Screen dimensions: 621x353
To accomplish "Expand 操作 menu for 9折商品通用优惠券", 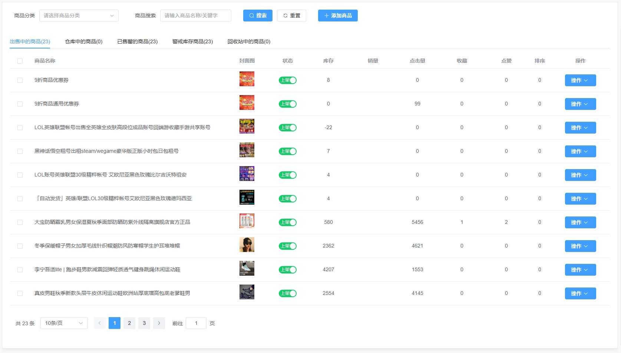I will [580, 104].
